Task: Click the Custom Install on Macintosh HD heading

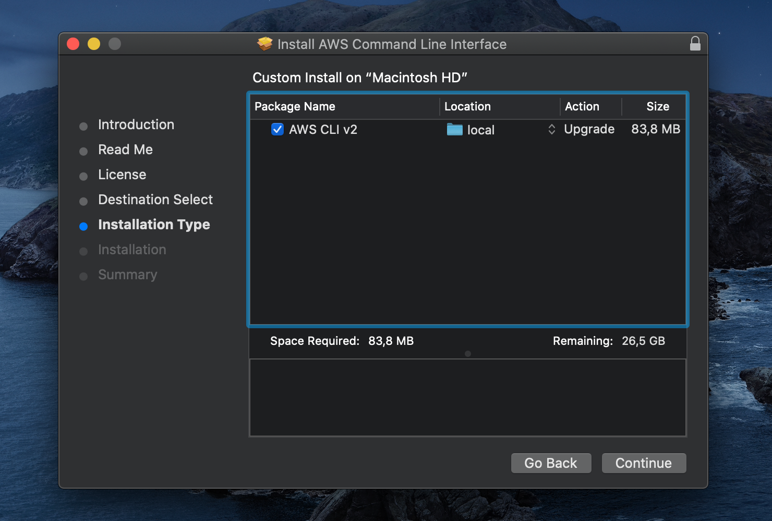Action: tap(360, 78)
